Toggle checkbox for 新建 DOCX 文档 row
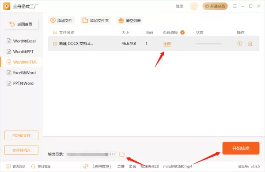The height and width of the screenshot is (172, 265). click(x=55, y=44)
